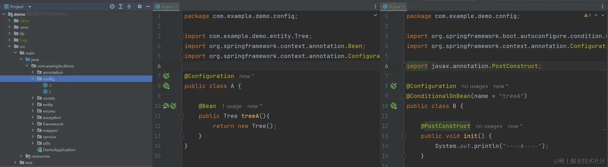Close the B.java tab

[403, 6]
